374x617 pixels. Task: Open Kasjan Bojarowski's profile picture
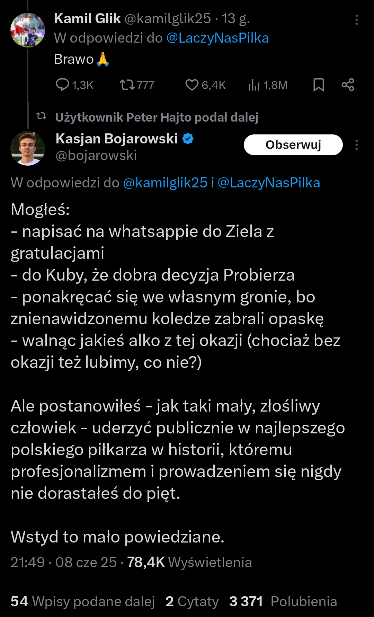pos(28,148)
